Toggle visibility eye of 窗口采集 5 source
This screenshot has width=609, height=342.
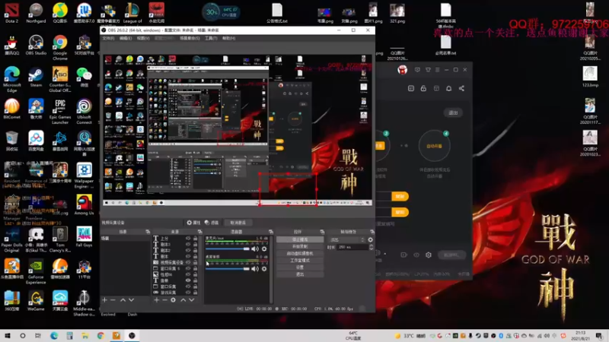tap(188, 268)
